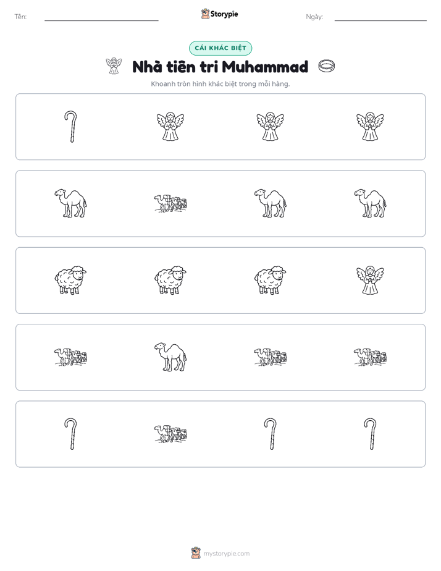This screenshot has width=441, height=571.
Task: Click the CÁI KHÁC BIỆT badge
Action: pyautogui.click(x=220, y=48)
